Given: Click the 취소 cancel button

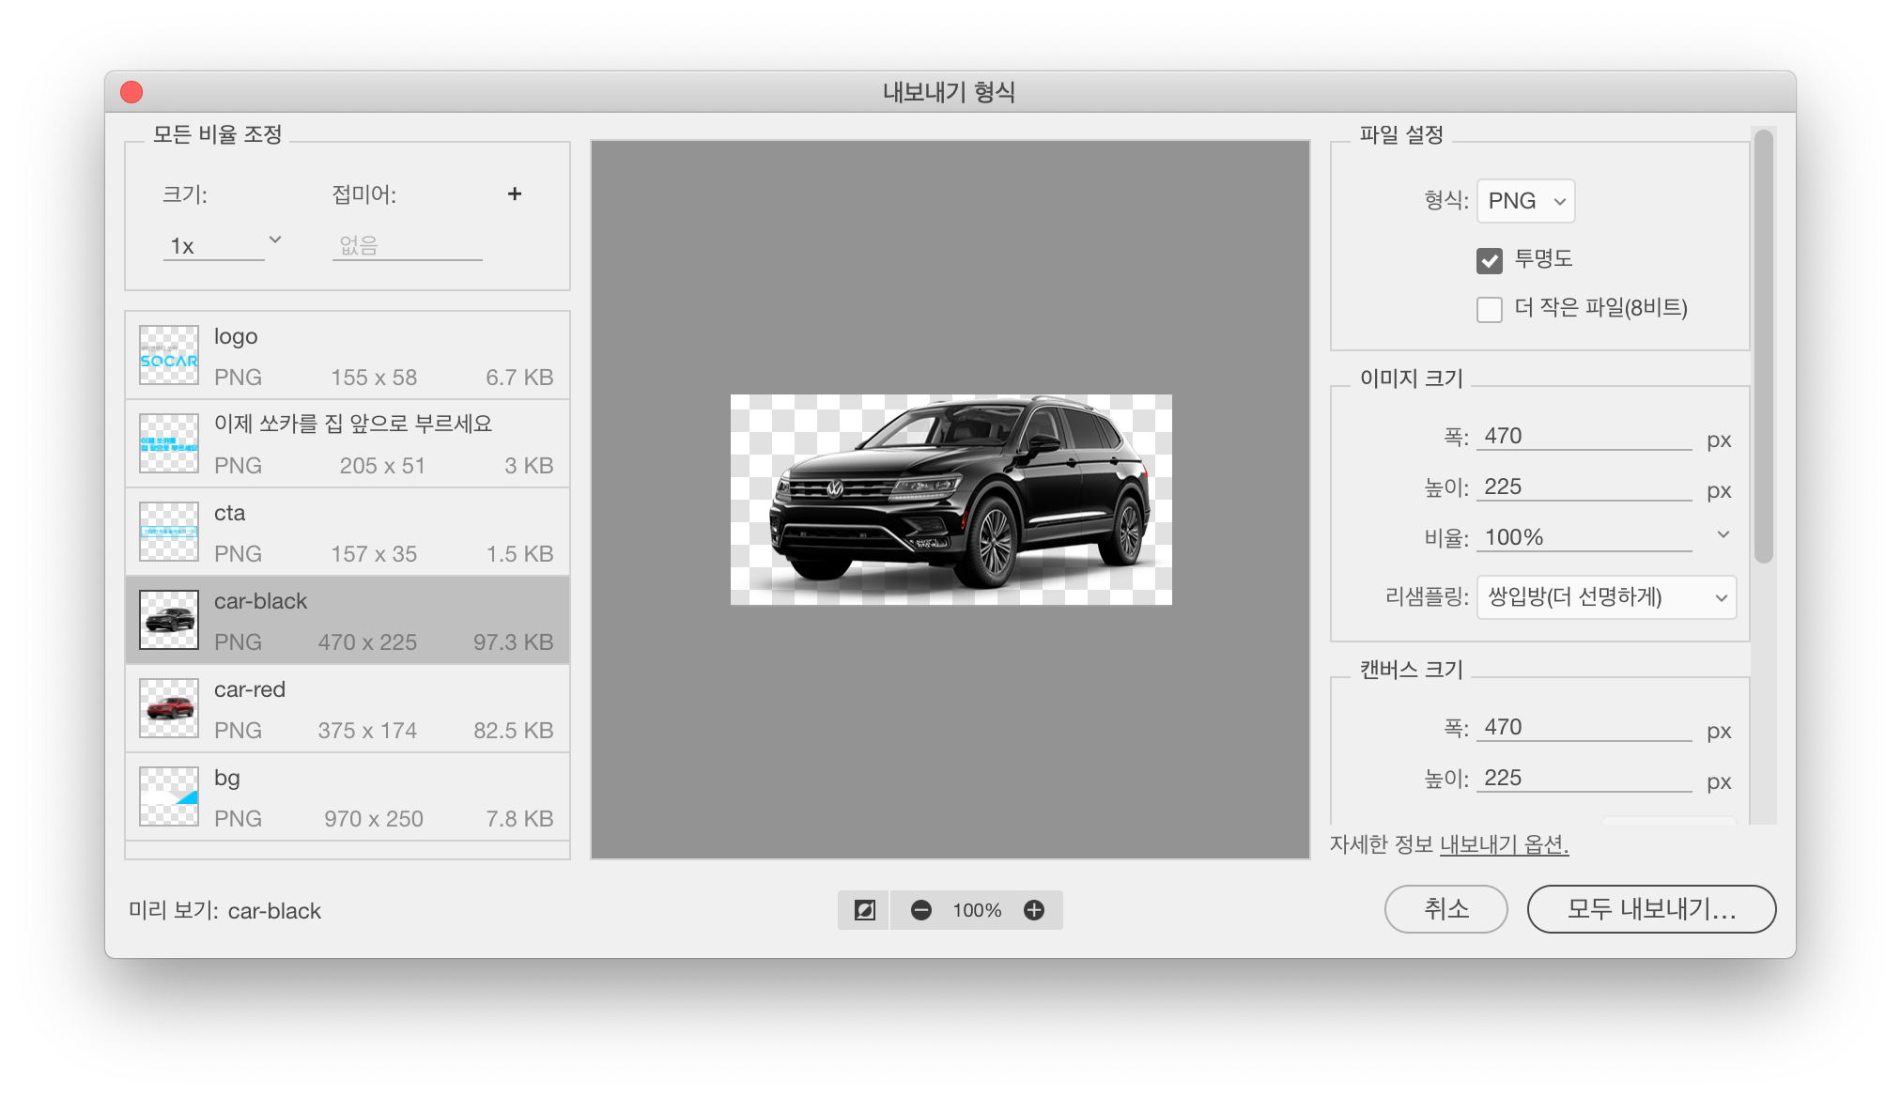Looking at the screenshot, I should pos(1445,909).
